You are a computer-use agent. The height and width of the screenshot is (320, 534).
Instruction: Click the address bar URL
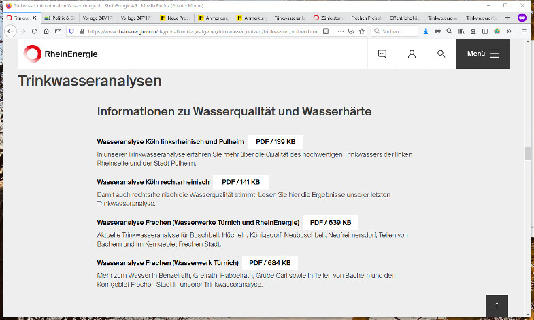pyautogui.click(x=203, y=31)
